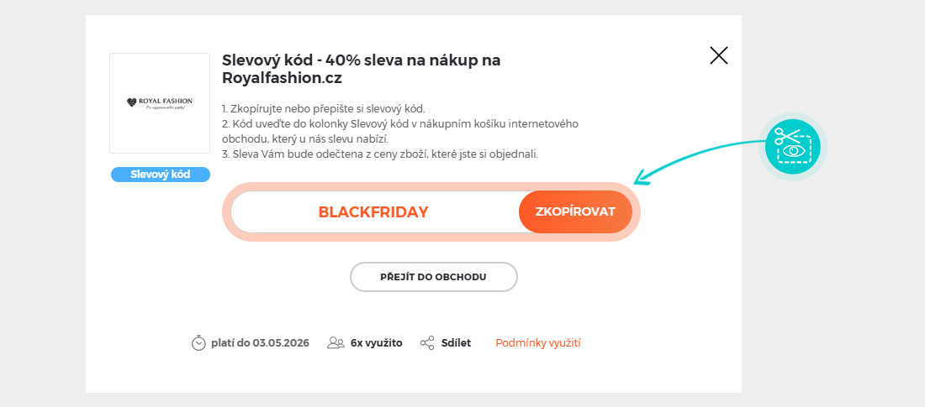Viewport: 925px width, 407px height.
Task: Click the Sdílet share label
Action: [456, 342]
